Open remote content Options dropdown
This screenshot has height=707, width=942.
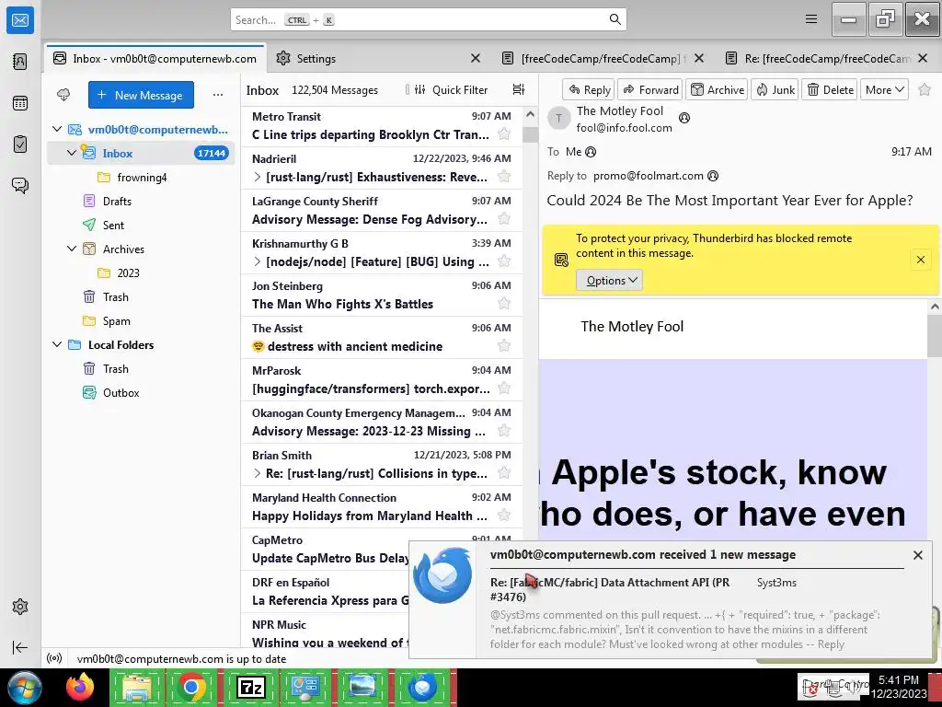coord(609,280)
